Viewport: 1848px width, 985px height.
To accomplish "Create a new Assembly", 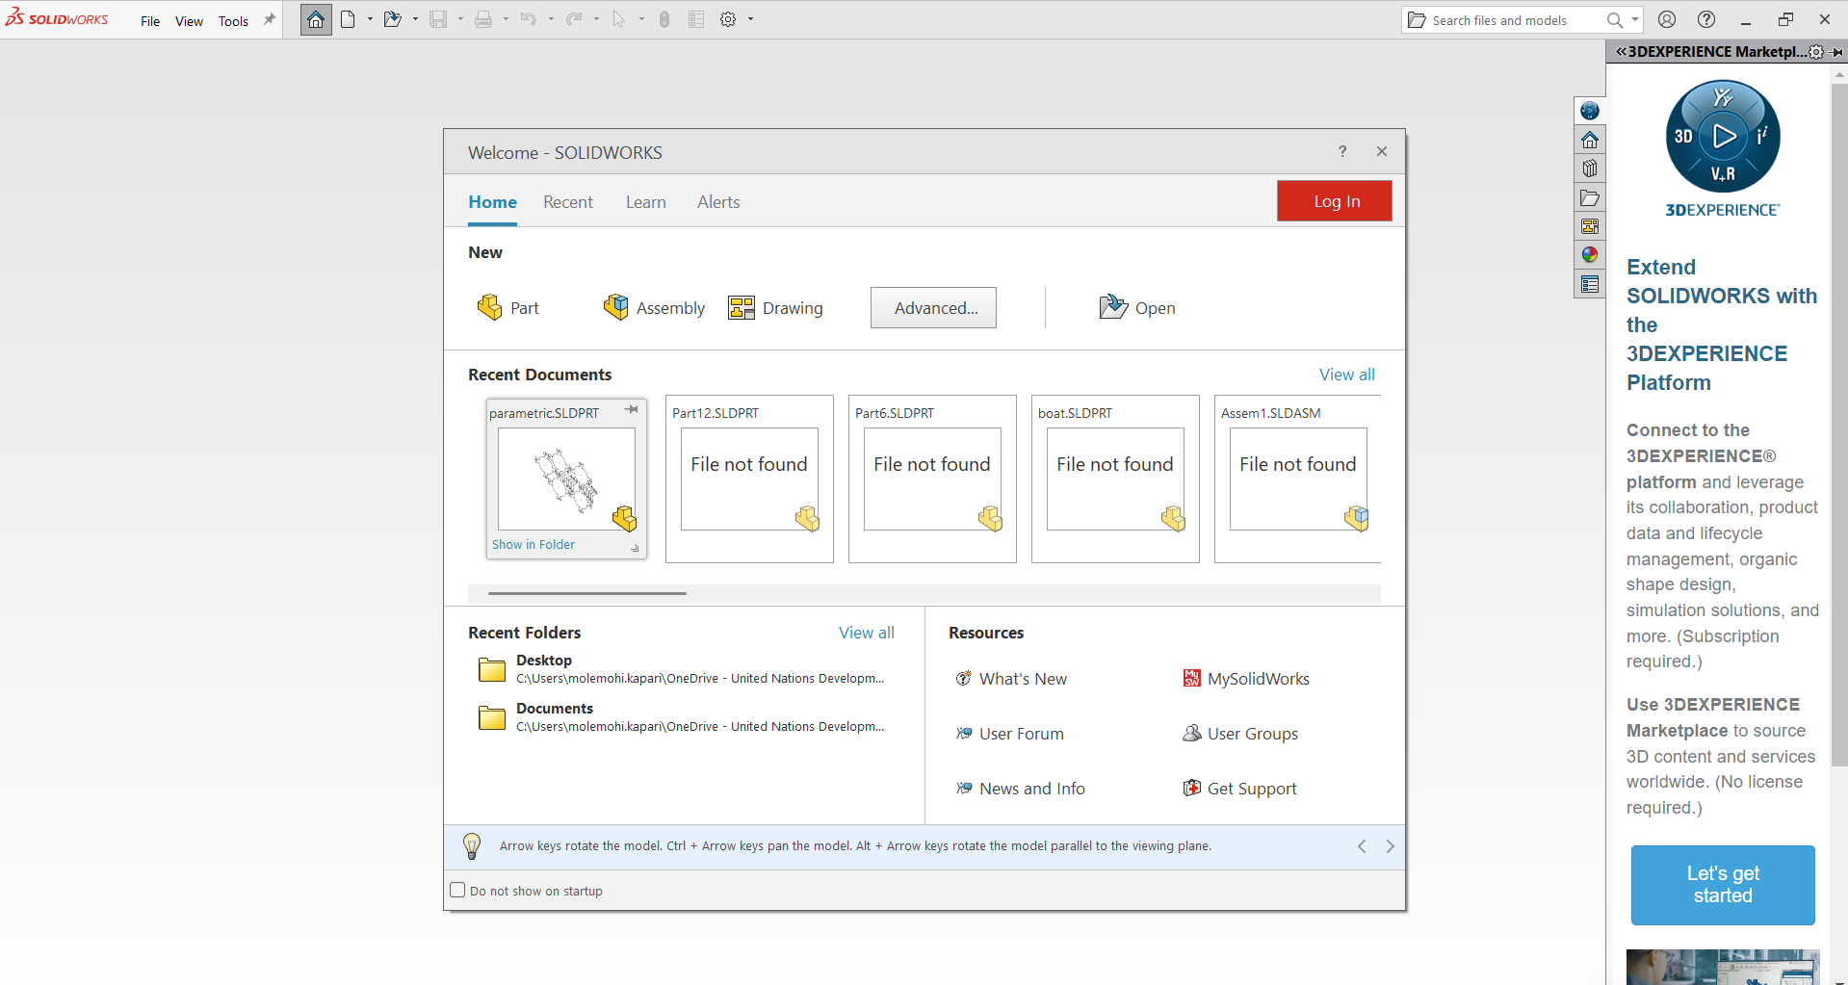I will (654, 308).
